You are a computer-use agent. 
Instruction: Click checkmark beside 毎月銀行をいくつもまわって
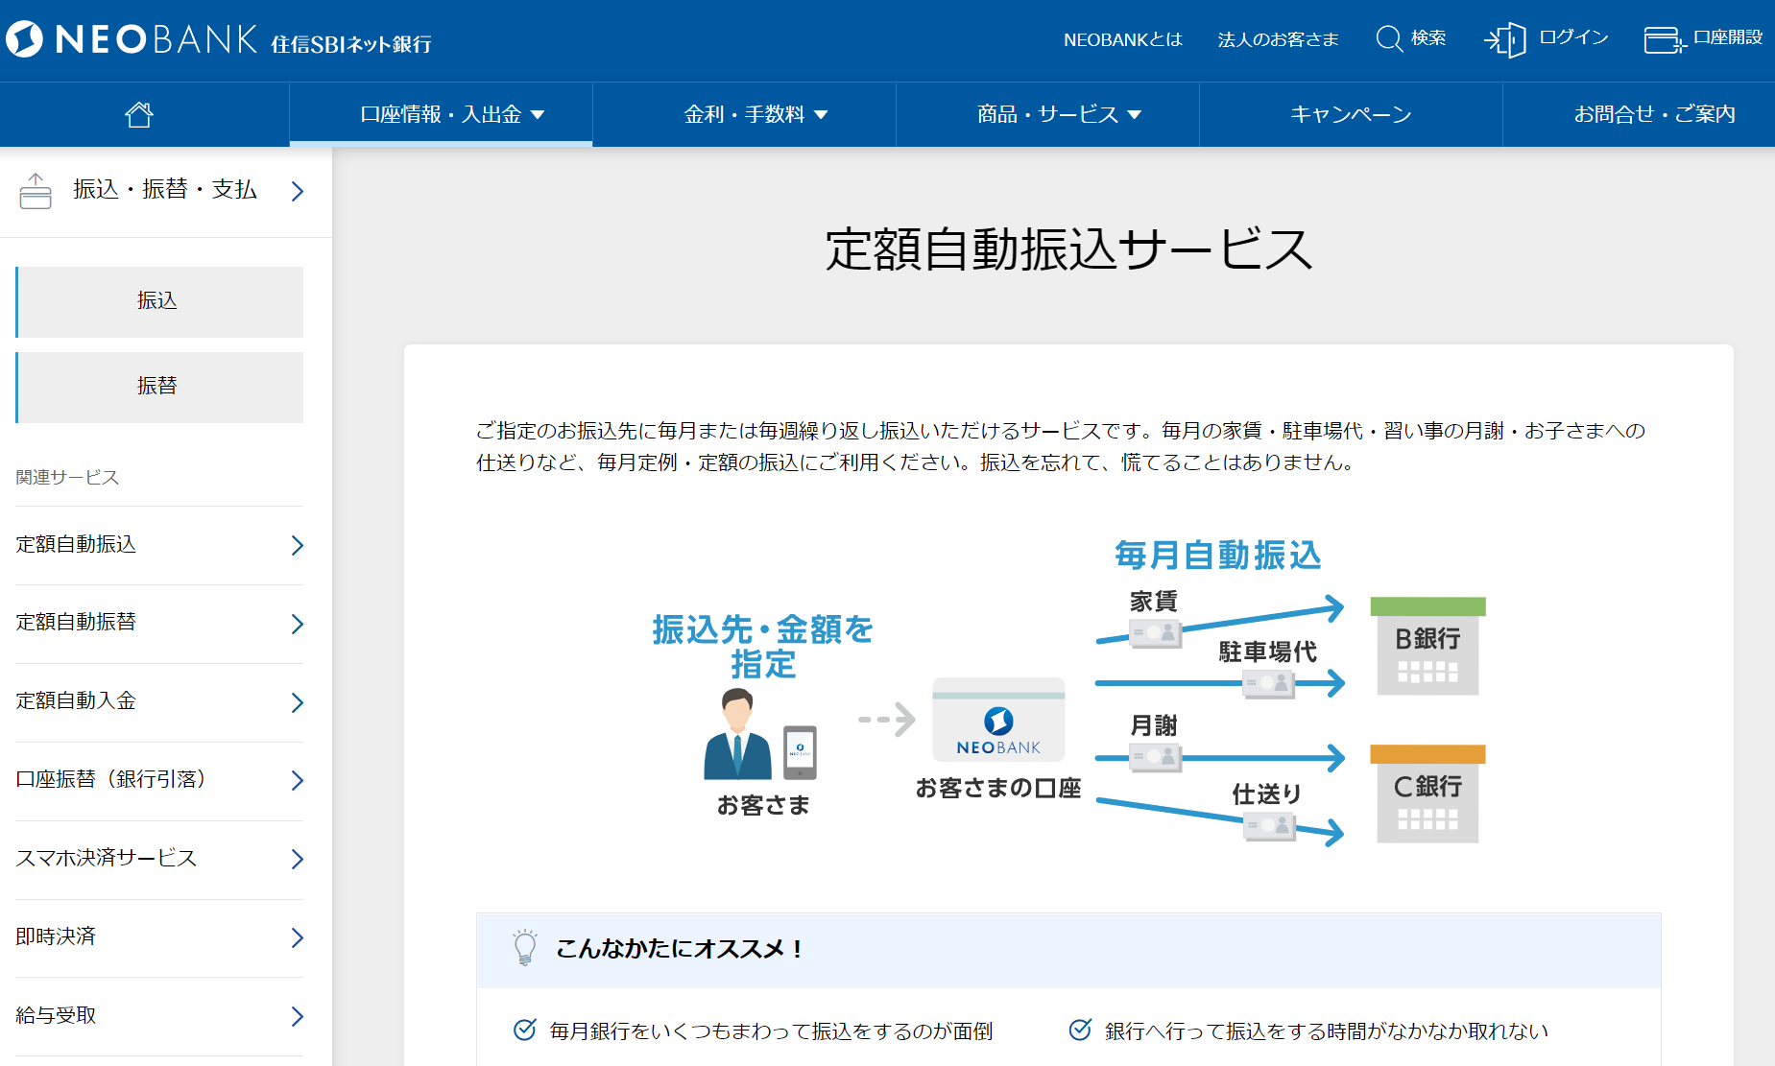pos(525,1030)
